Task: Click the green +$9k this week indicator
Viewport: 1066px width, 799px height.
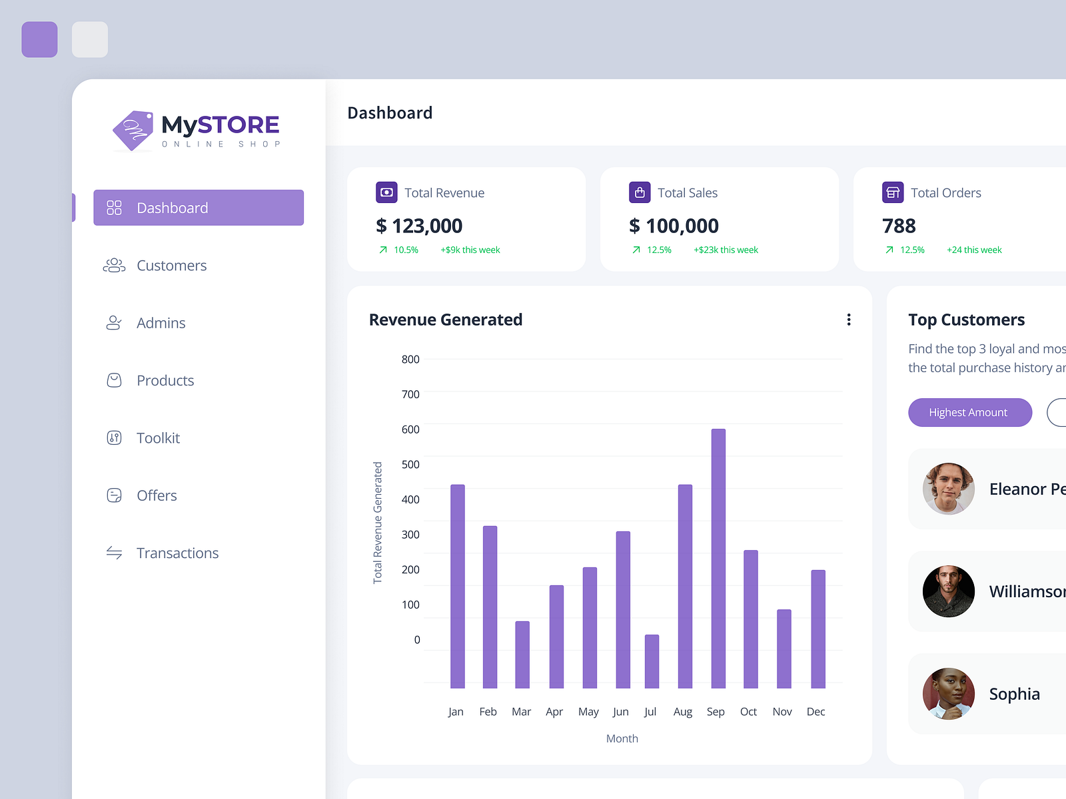Action: click(470, 250)
